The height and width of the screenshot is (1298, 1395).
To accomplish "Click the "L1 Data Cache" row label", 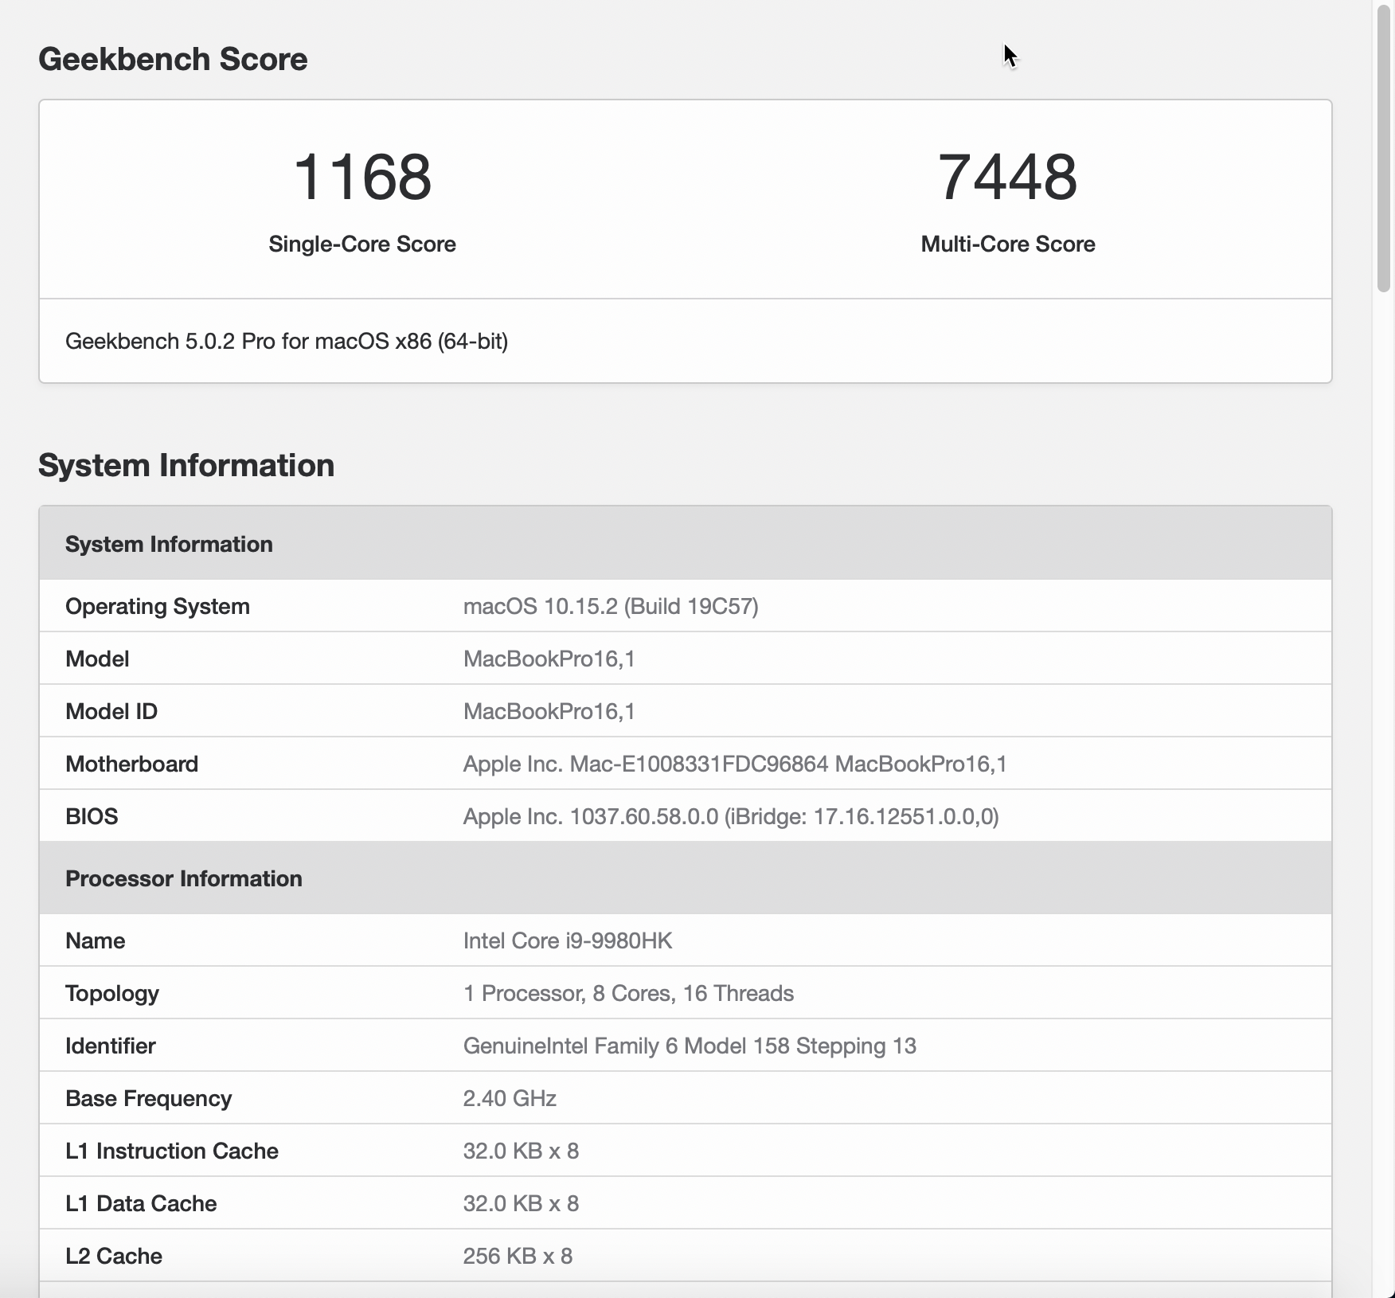I will tap(141, 1204).
